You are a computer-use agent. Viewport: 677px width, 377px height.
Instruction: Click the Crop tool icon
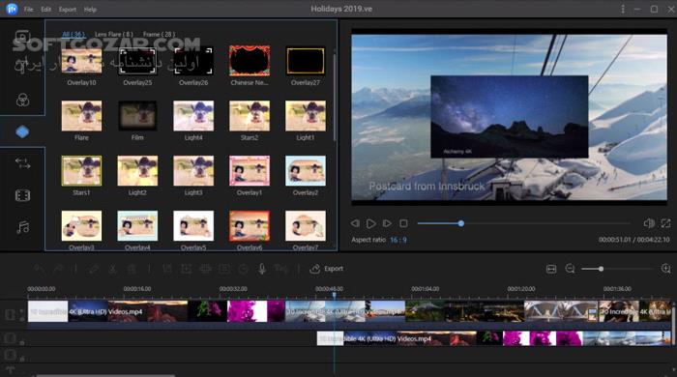[x=167, y=269]
